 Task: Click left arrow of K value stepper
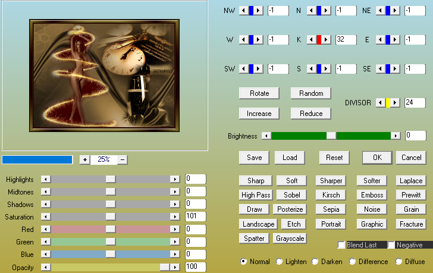pyautogui.click(x=311, y=40)
